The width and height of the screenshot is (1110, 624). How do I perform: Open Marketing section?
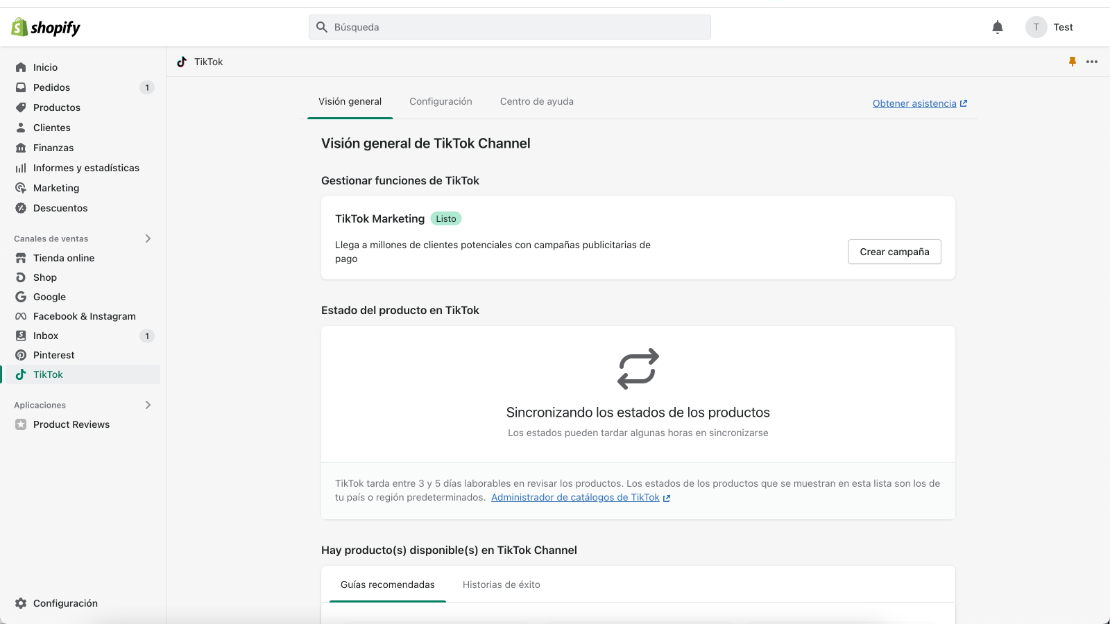(x=56, y=188)
